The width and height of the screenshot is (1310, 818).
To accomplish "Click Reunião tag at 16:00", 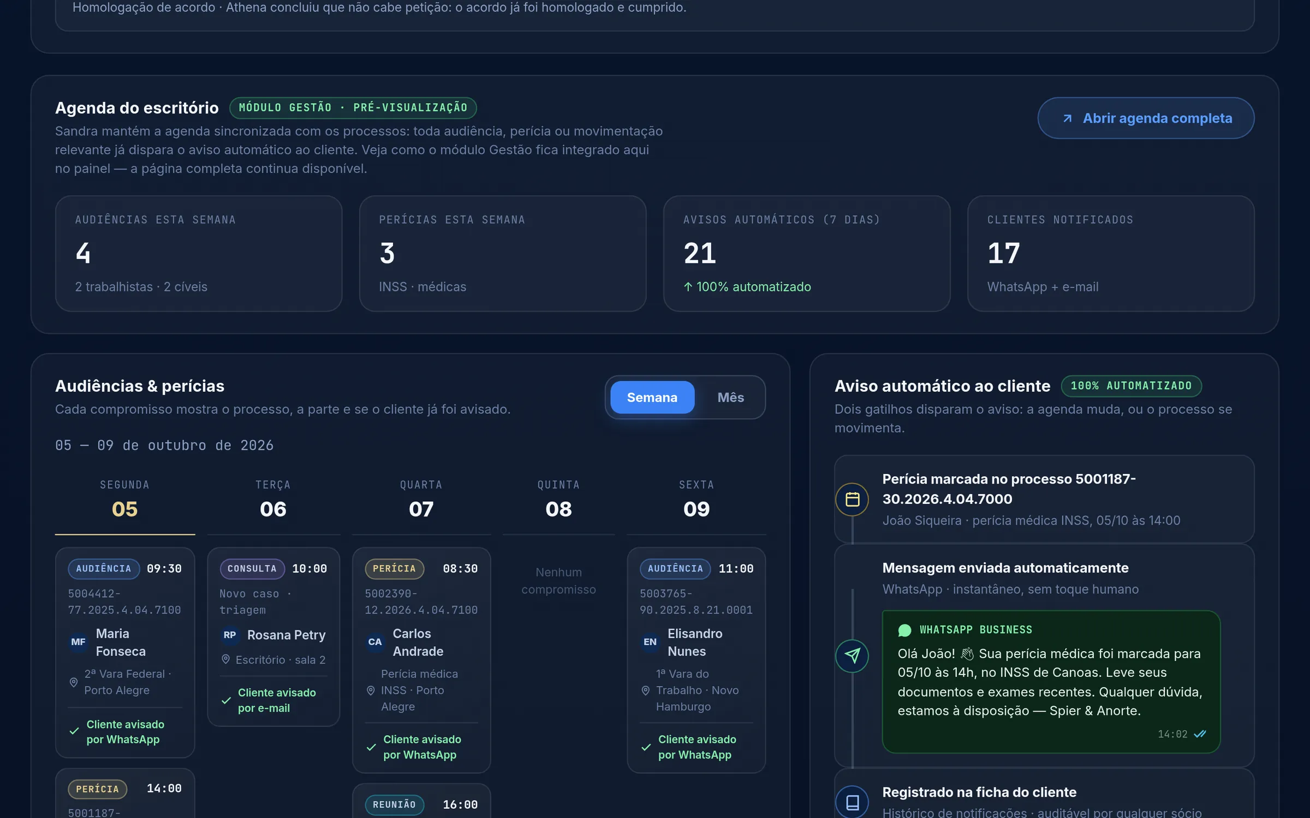I will (x=395, y=805).
